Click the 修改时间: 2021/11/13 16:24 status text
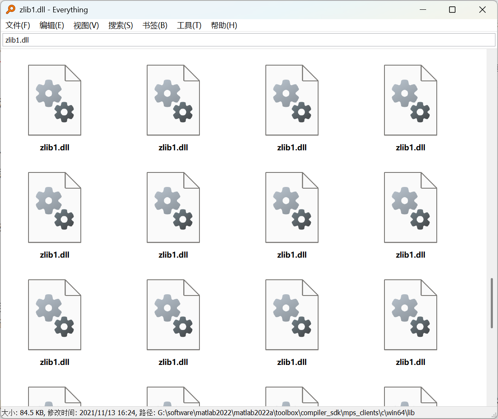Screen dimensions: 498x419 click(92, 413)
